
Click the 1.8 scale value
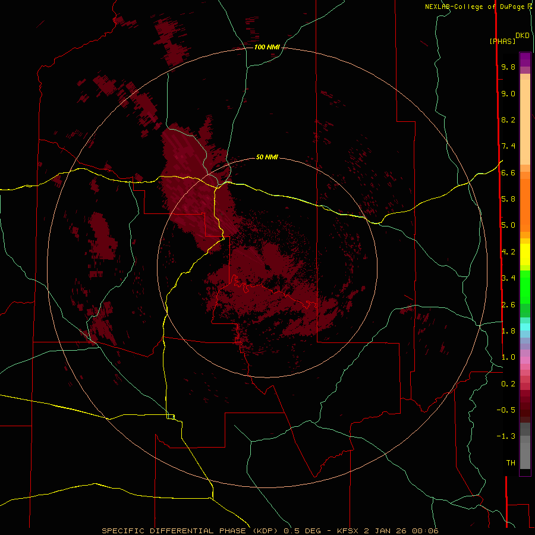tap(508, 331)
